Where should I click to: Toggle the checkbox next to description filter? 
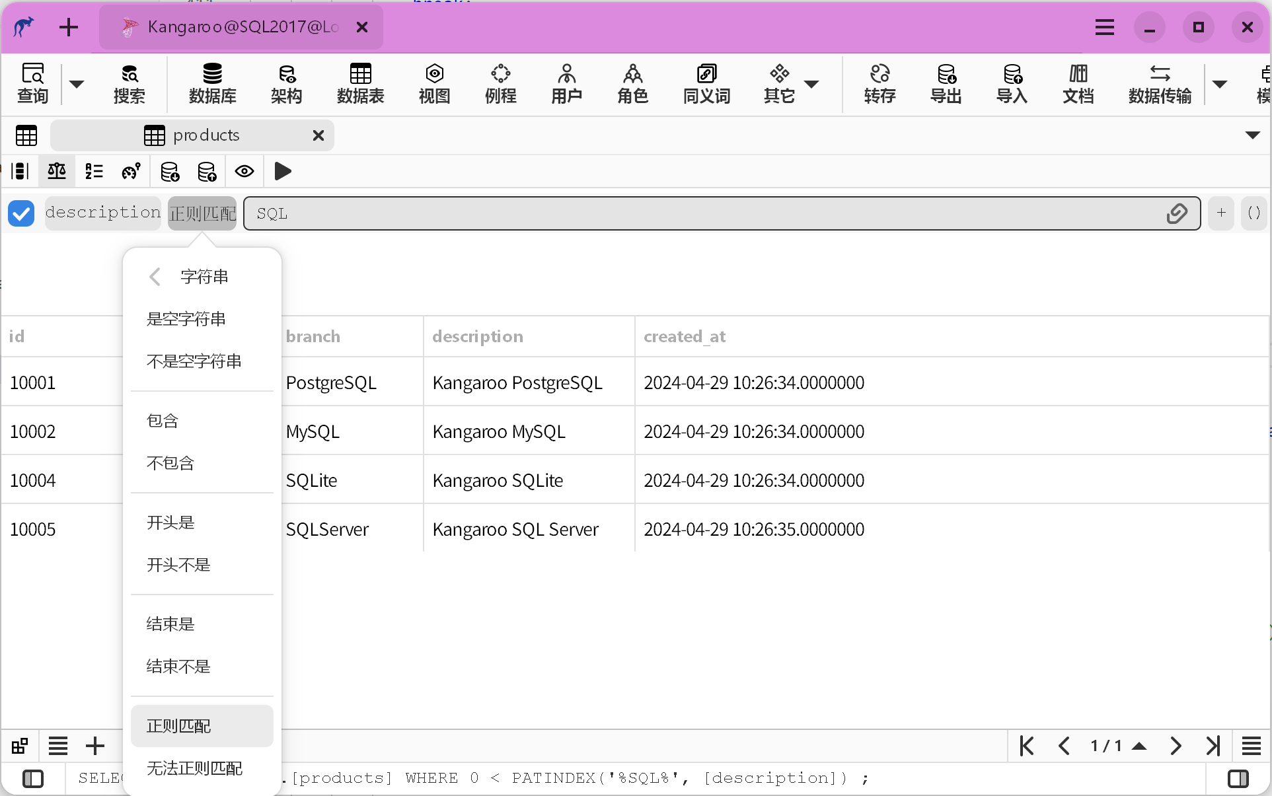click(x=20, y=213)
